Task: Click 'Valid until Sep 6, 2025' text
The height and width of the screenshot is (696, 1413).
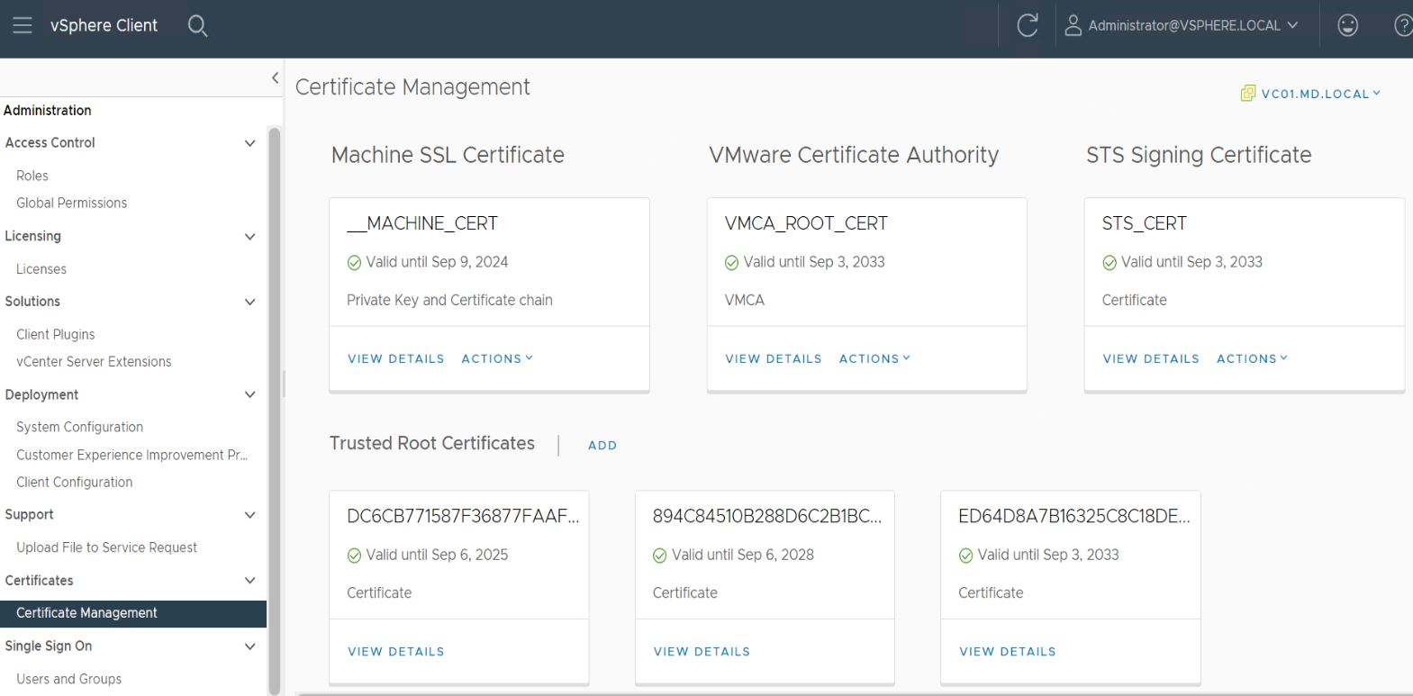Action: [x=437, y=555]
